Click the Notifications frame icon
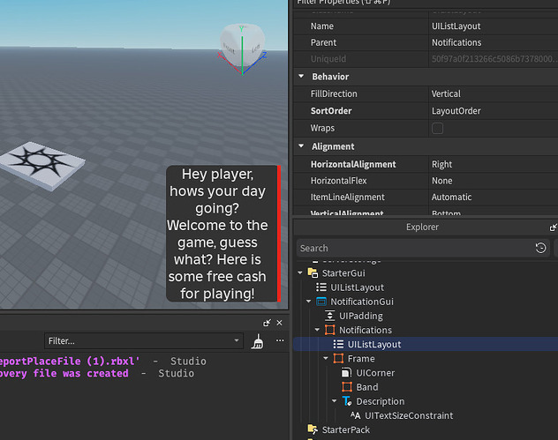Viewport: 558px width, 440px height. click(x=330, y=330)
